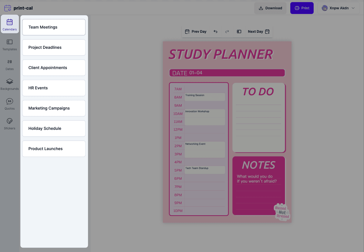Open the Stickers sidebar panel
Screen dimensions: 364x252
pos(10,124)
